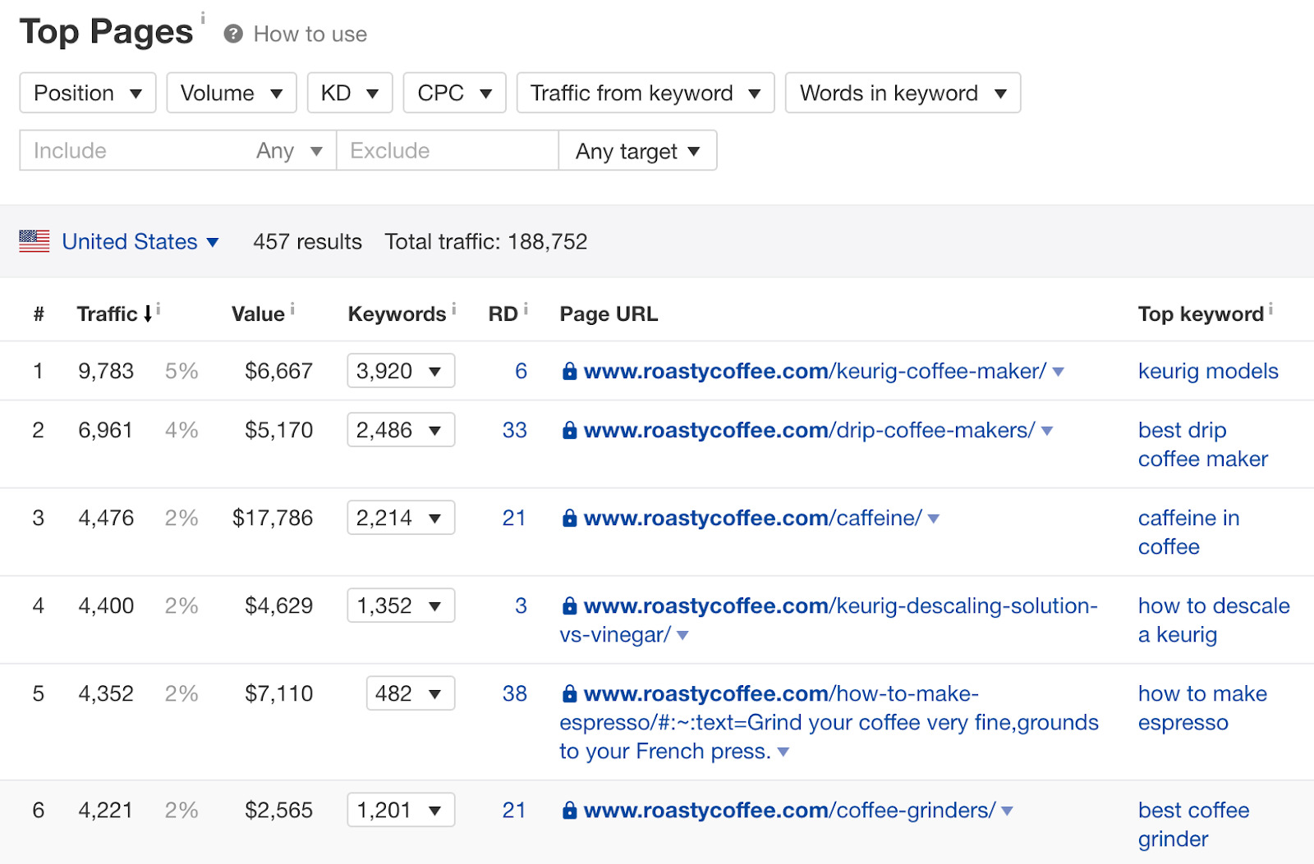Image resolution: width=1314 pixels, height=864 pixels.
Task: Open the Position filter dropdown
Action: pyautogui.click(x=87, y=93)
